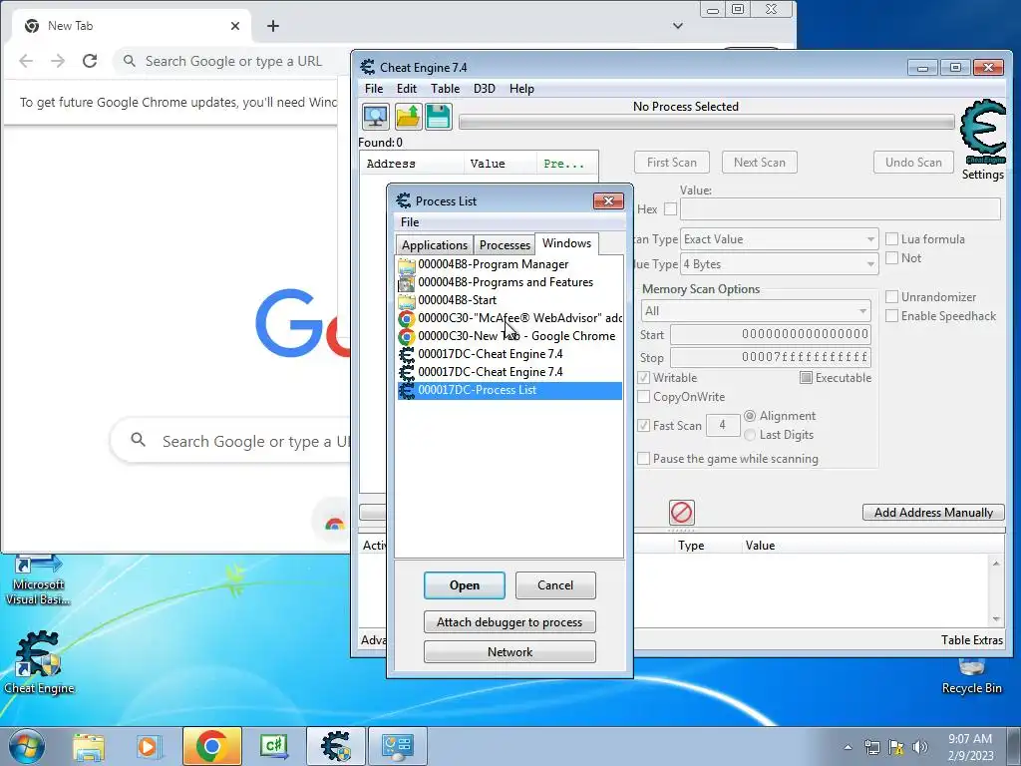Switch to Chrome via taskbar icon
Image resolution: width=1021 pixels, height=766 pixels.
point(211,746)
